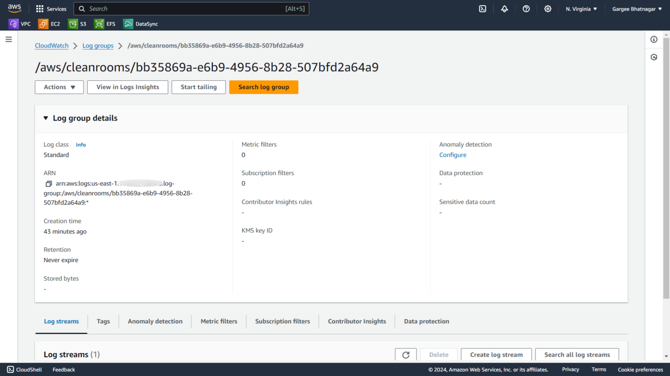
Task: Open the settings gear
Action: (x=548, y=9)
